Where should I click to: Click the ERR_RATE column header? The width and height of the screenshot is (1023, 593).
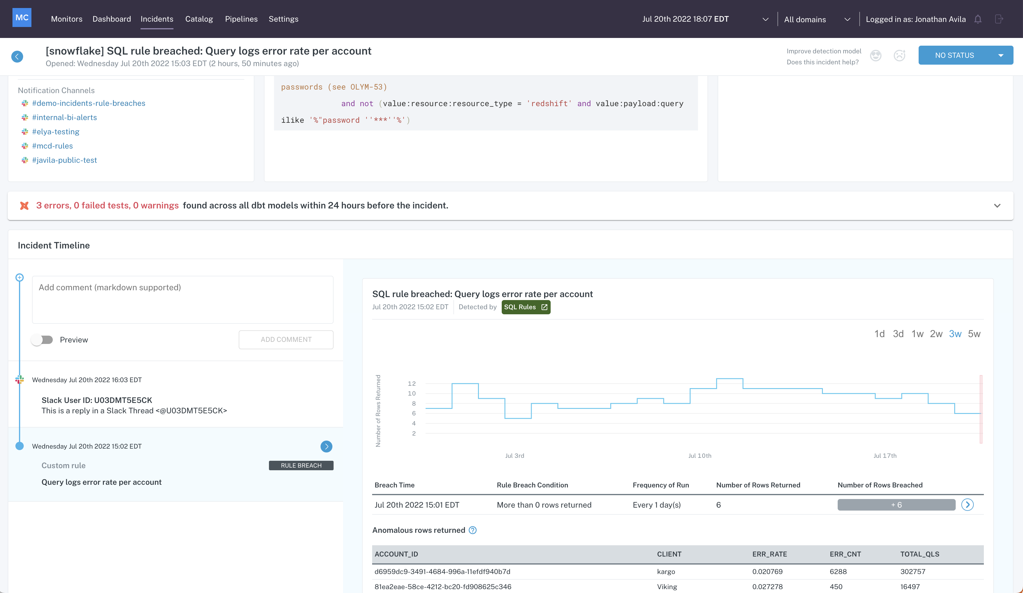click(769, 554)
